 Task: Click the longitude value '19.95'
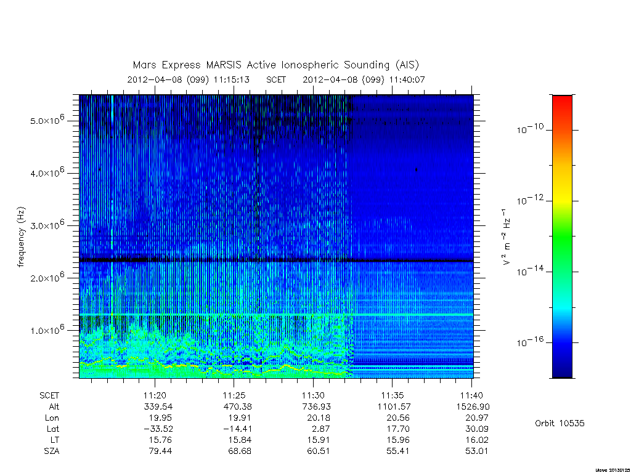pyautogui.click(x=160, y=418)
